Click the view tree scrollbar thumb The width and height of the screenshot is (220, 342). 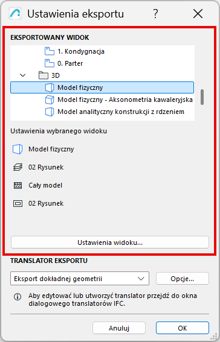point(202,97)
